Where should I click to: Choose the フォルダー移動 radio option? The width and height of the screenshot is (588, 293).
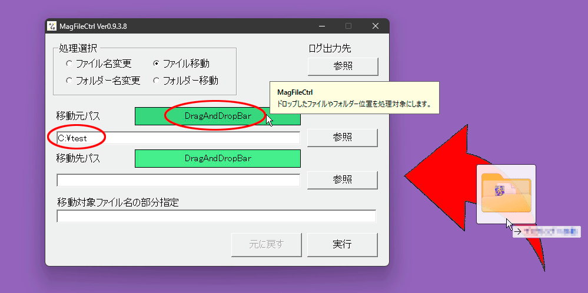coord(156,81)
